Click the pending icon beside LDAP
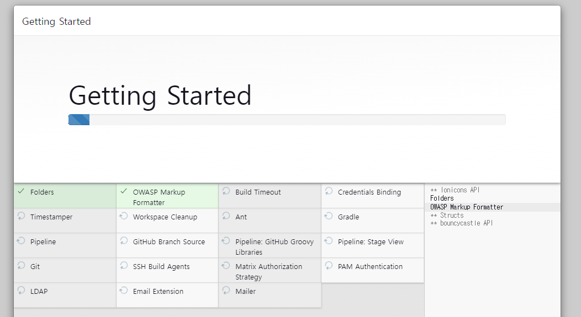Viewport: 581px width, 317px height. [21, 291]
